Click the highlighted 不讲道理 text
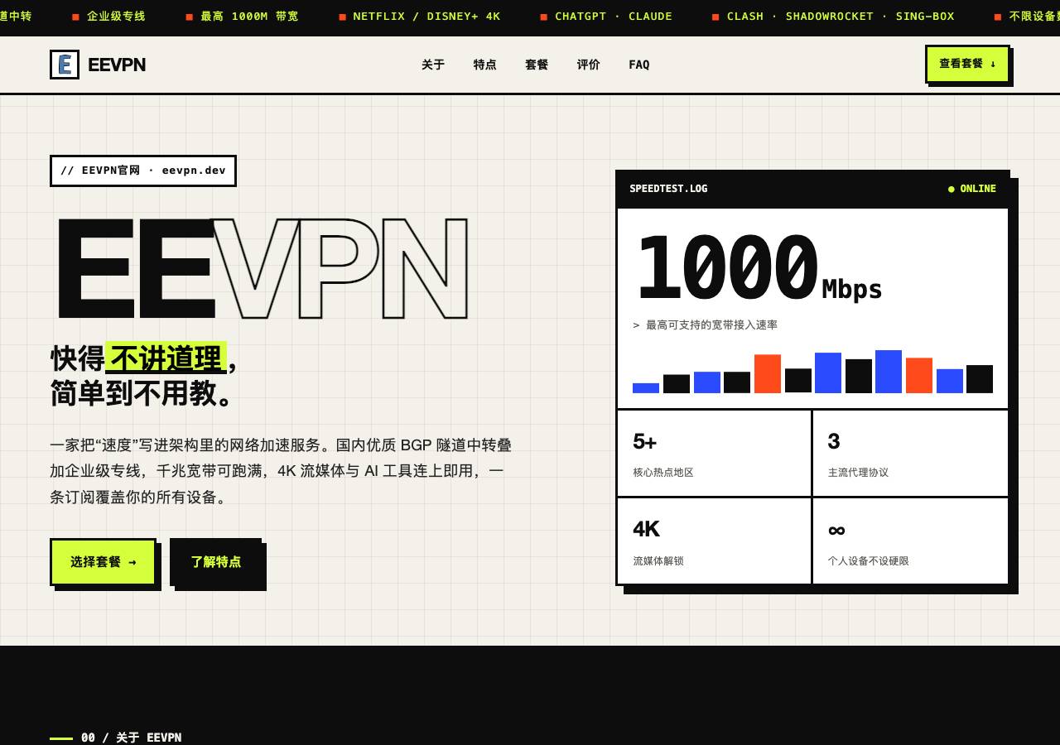1060x745 pixels. (x=166, y=358)
